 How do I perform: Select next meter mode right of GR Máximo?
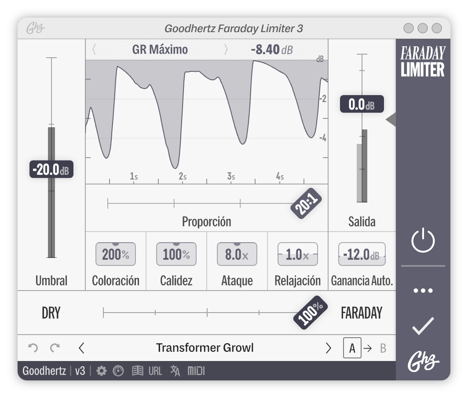pos(226,49)
